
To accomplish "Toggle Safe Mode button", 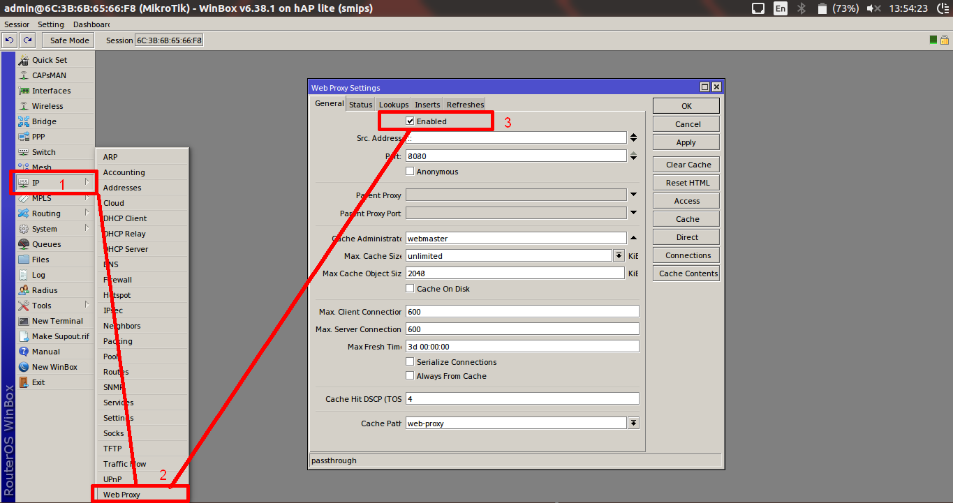I will pyautogui.click(x=68, y=40).
